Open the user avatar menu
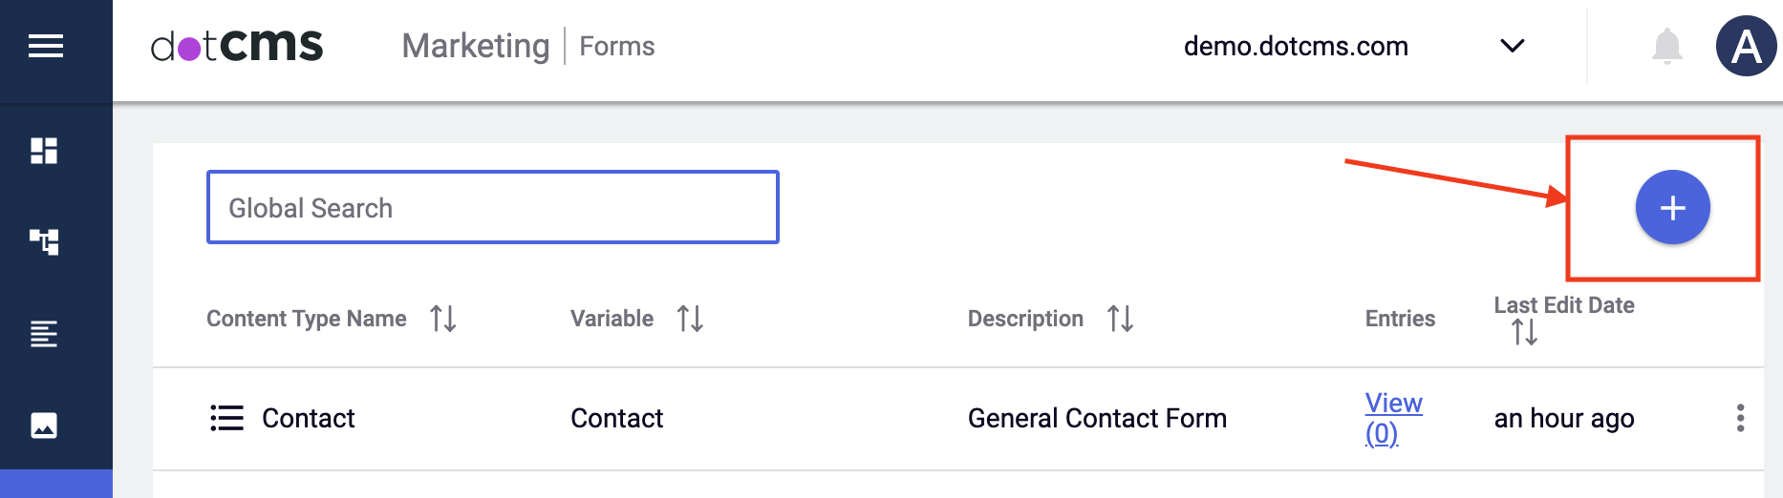Screen dimensions: 1783x498 [1746, 46]
